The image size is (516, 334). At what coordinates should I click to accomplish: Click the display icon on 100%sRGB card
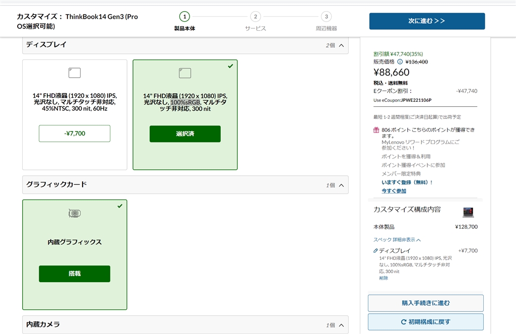pyautogui.click(x=185, y=73)
